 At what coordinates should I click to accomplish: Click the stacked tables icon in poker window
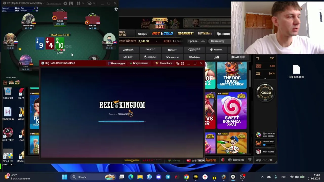coord(89,3)
